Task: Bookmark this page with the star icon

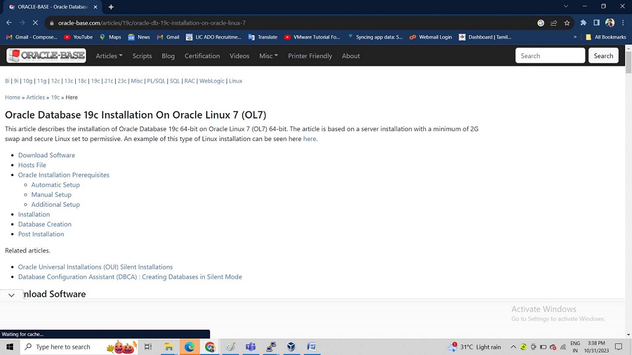Action: point(567,23)
